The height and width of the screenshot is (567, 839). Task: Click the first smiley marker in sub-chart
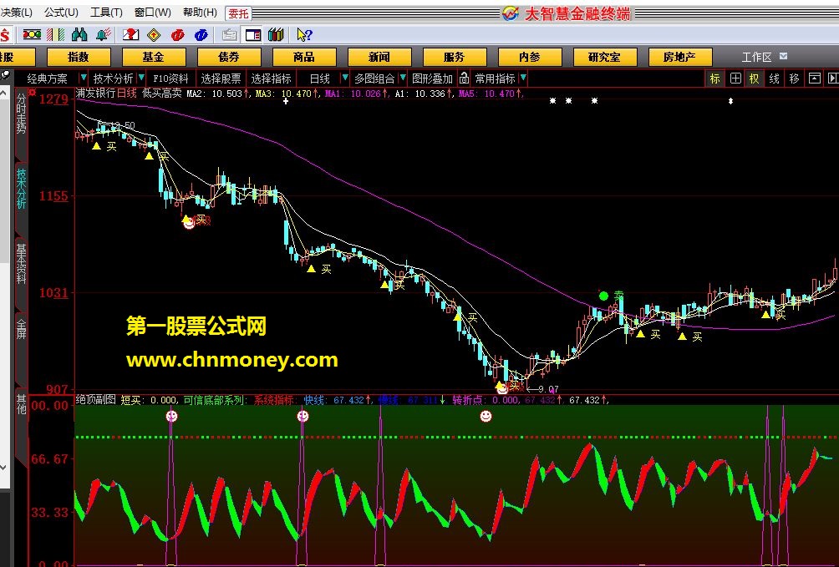click(x=171, y=416)
